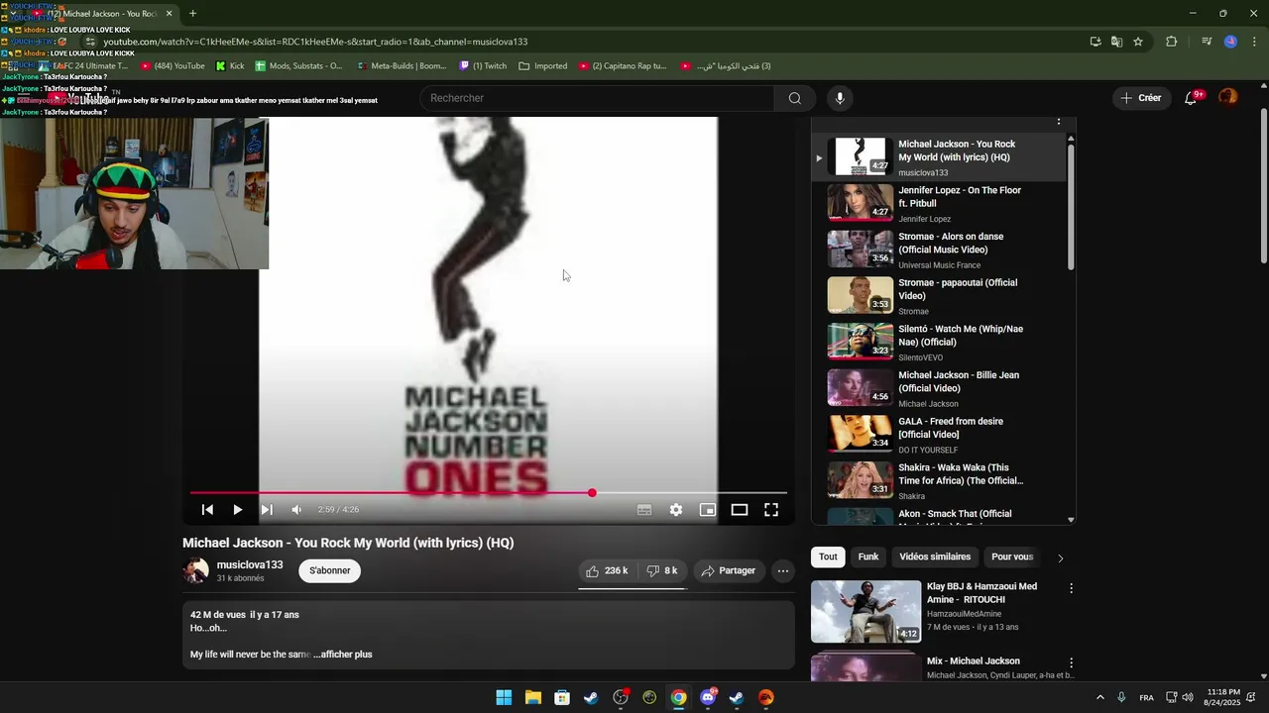Viewport: 1269px width, 713px height.
Task: Open options for Mix - Michael Jackson
Action: (1071, 662)
